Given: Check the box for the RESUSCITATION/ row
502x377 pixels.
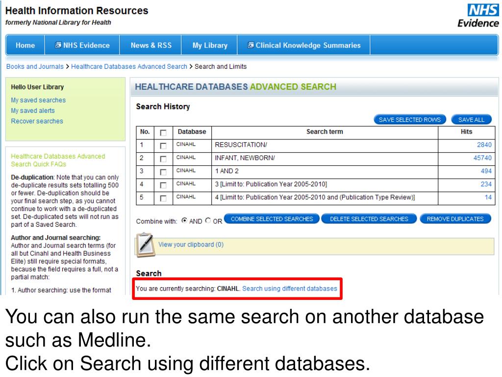Looking at the screenshot, I should point(163,146).
